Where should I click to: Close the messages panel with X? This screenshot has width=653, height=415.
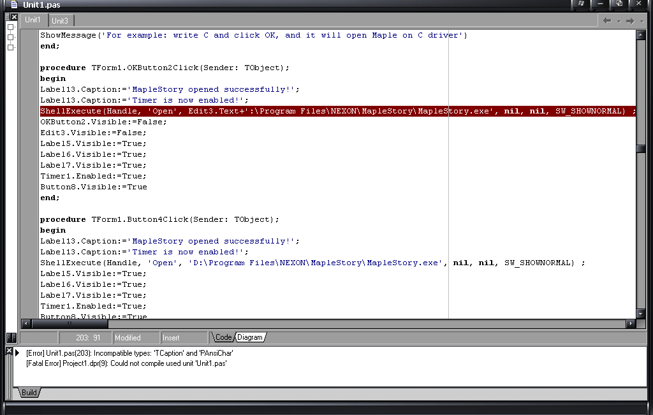click(x=9, y=351)
